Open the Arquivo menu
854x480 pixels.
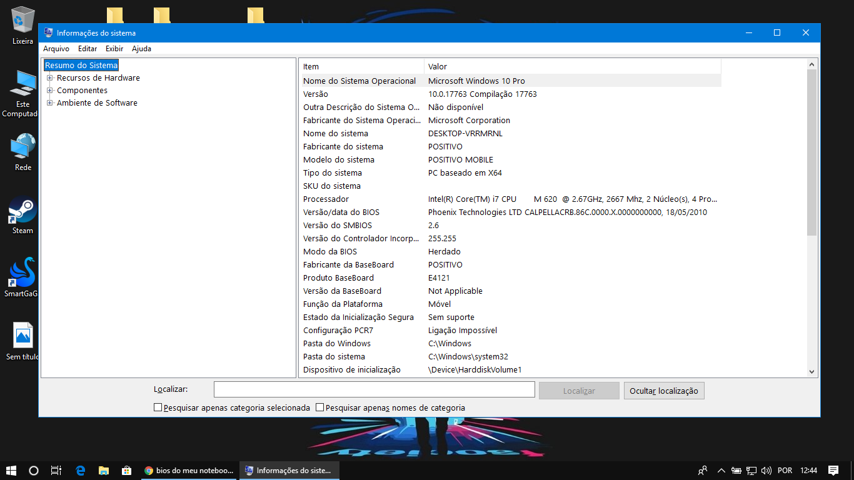coord(56,49)
